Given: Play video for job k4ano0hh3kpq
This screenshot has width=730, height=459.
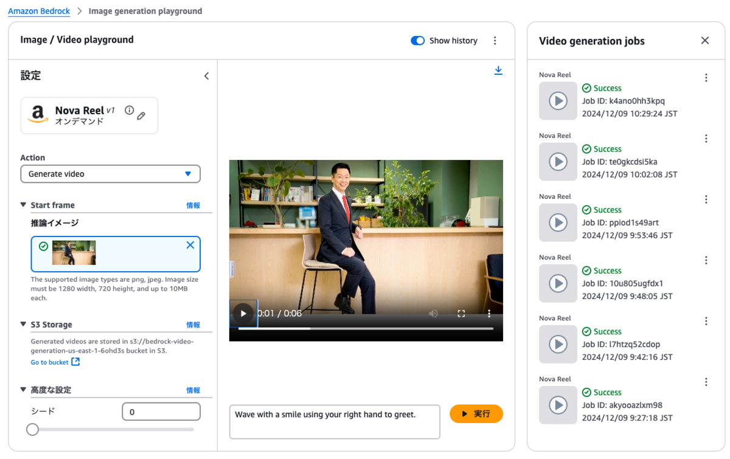Looking at the screenshot, I should 558,101.
